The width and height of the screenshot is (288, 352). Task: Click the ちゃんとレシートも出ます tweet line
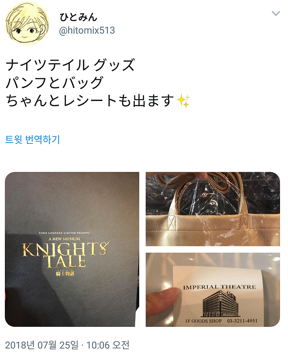point(90,101)
